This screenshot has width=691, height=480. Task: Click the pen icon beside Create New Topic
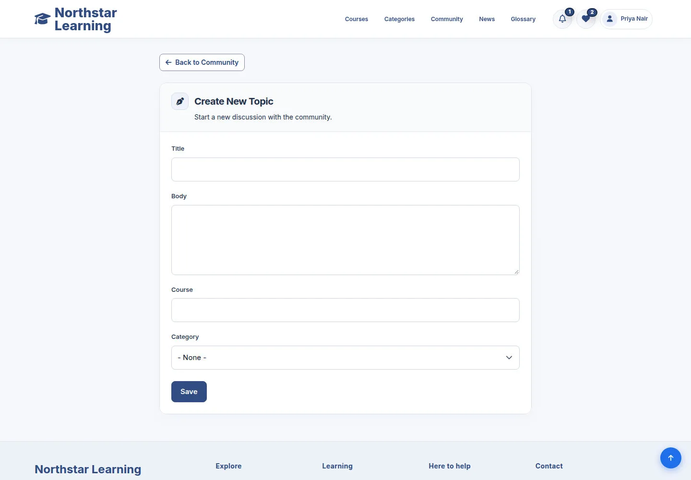click(x=180, y=101)
